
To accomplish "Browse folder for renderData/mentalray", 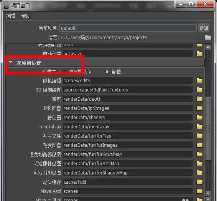I will (x=199, y=127).
